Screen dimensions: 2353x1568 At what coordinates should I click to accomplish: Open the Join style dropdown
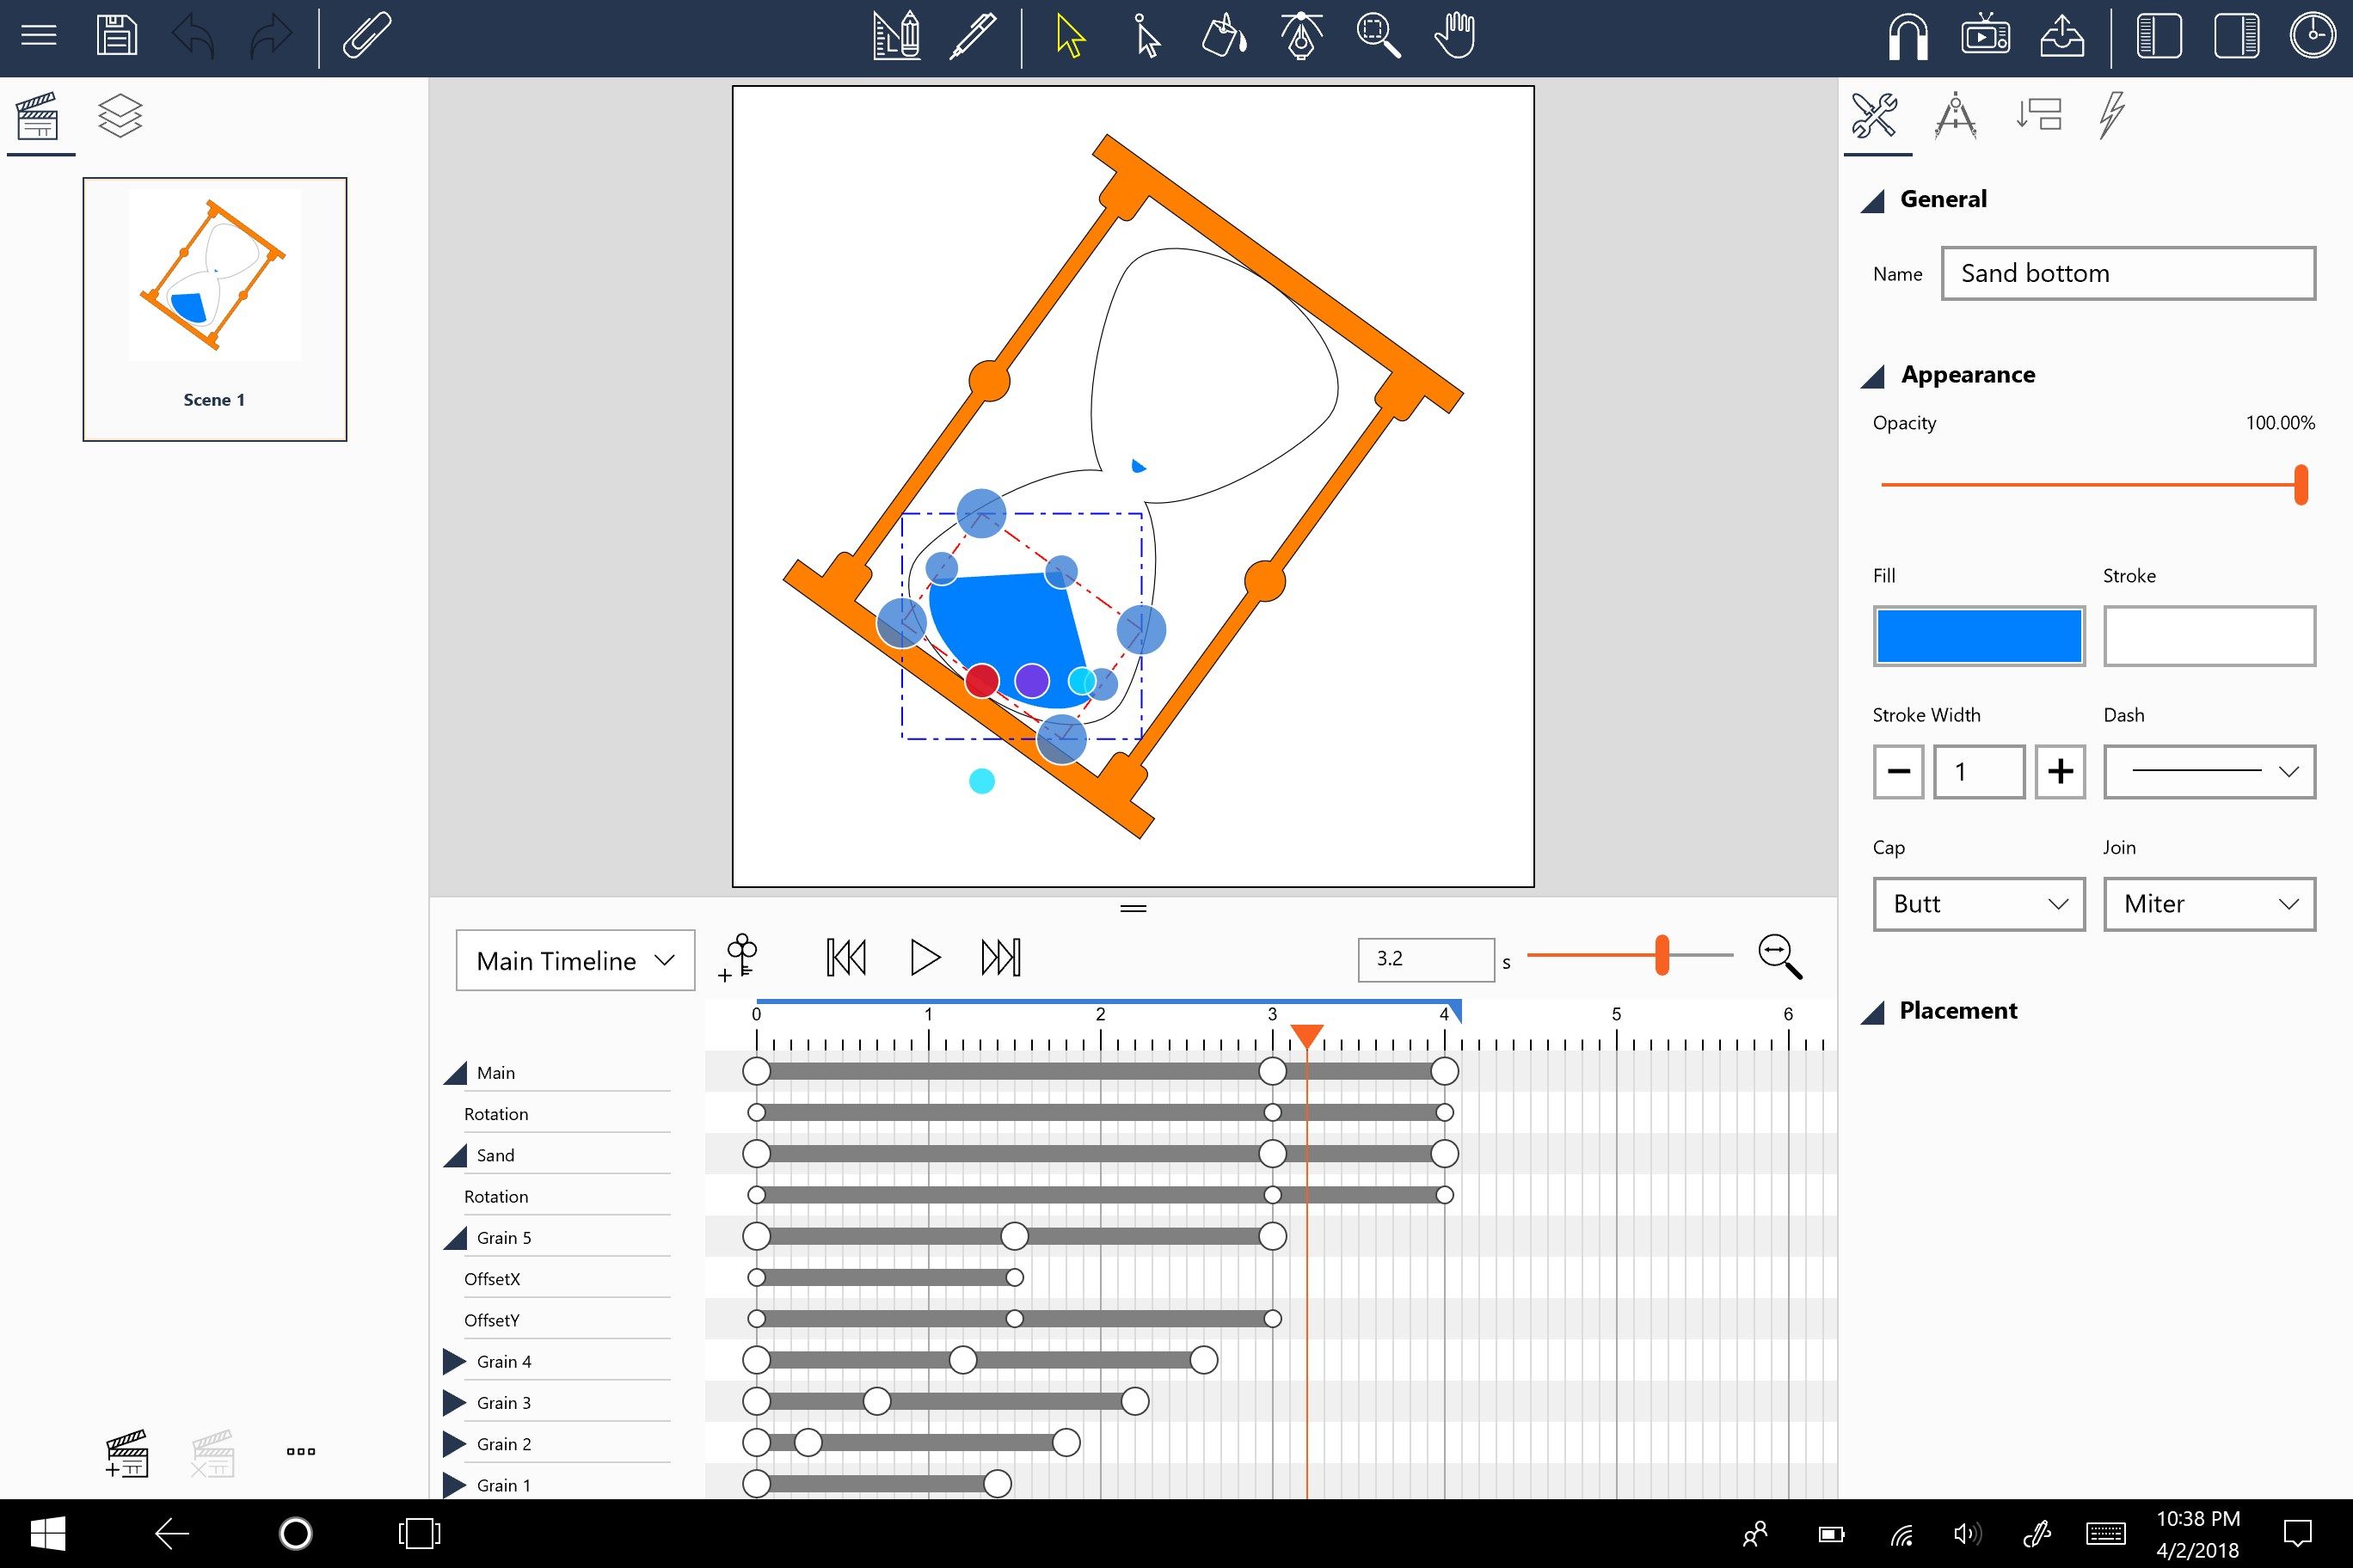(2208, 903)
